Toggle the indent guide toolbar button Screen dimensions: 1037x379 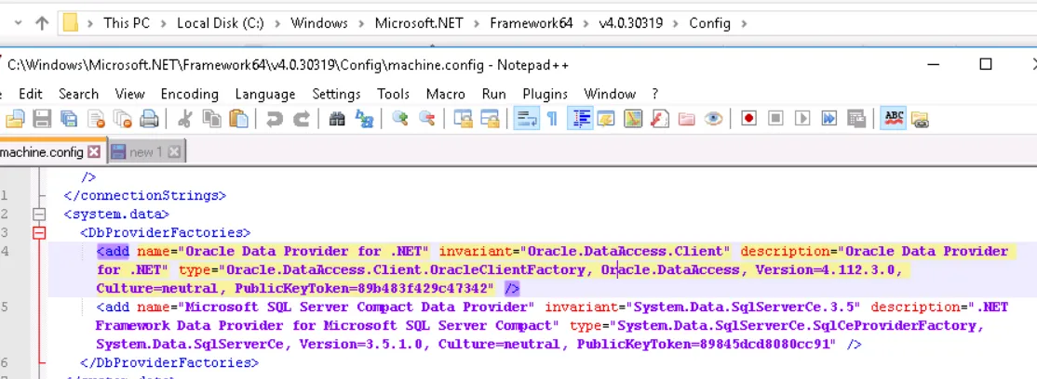580,119
